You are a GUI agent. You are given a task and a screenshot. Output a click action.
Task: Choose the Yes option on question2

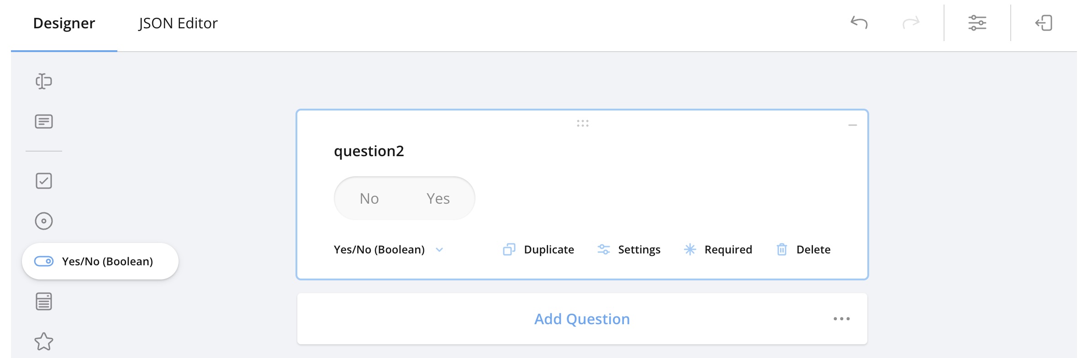tap(438, 199)
